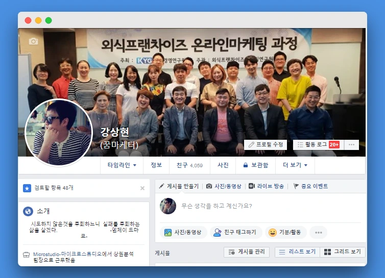The width and height of the screenshot is (385, 278).
Task: Click the blue star icon for 검토할 항목
Action: pyautogui.click(x=27, y=188)
